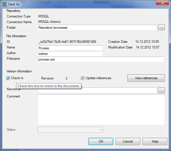Focus the Comment text area
This screenshot has width=171, height=151.
[101, 110]
